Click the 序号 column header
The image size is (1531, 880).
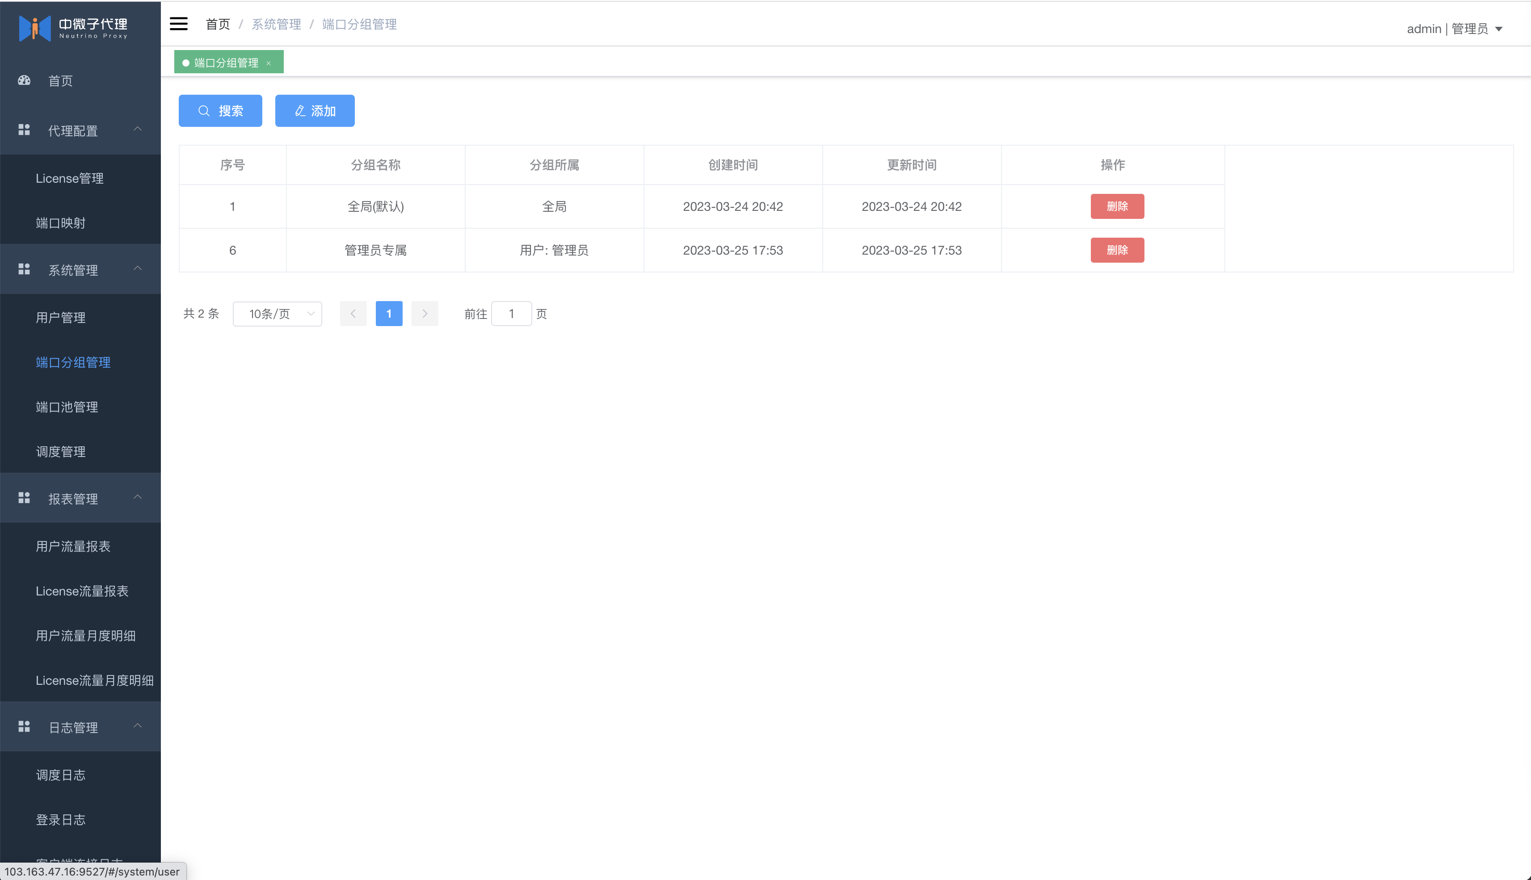tap(232, 165)
